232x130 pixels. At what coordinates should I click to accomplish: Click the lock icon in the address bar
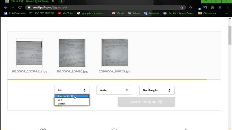pos(29,8)
